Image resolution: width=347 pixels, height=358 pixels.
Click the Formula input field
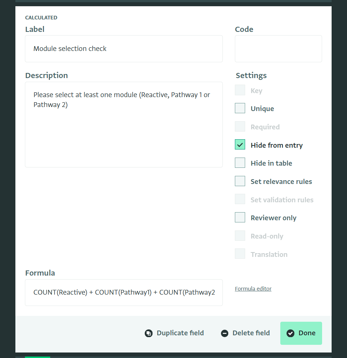123,292
